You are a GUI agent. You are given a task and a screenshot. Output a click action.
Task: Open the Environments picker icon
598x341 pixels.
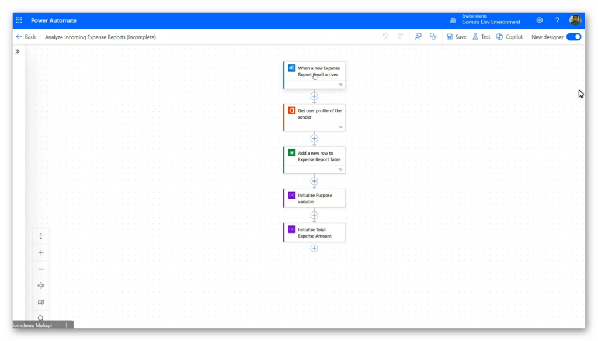point(453,20)
